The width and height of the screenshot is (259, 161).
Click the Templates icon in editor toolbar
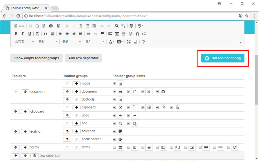click(x=59, y=26)
